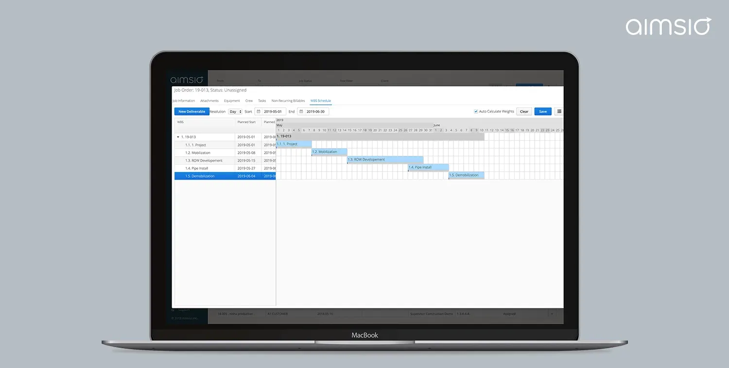729x368 pixels.
Task: Collapse the 1. 19-013 WBS tree node
Action: pos(178,137)
